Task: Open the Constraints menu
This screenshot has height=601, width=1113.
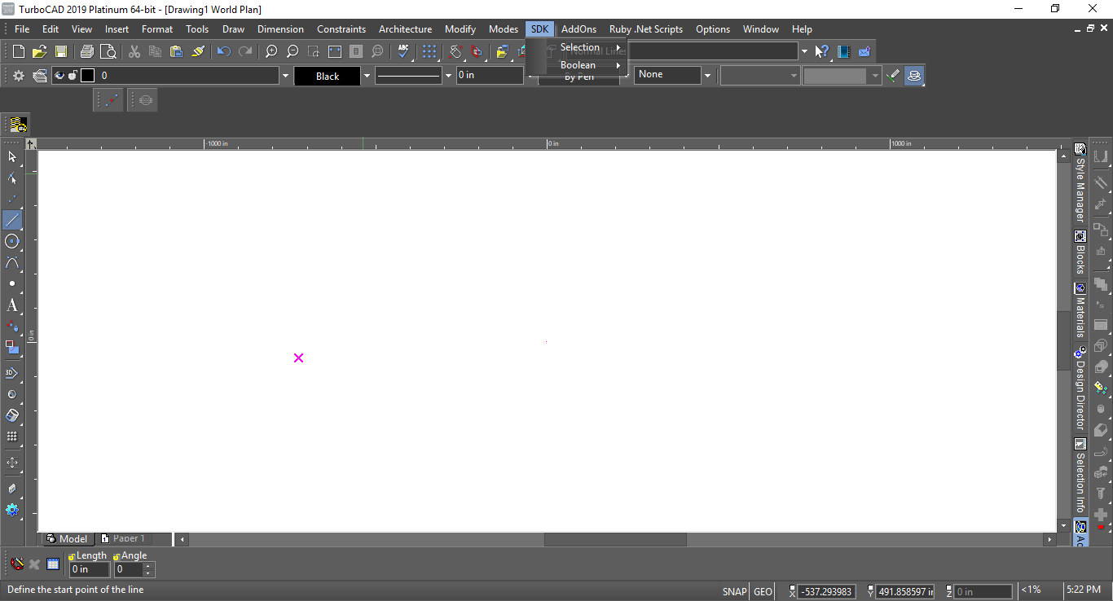Action: point(341,29)
